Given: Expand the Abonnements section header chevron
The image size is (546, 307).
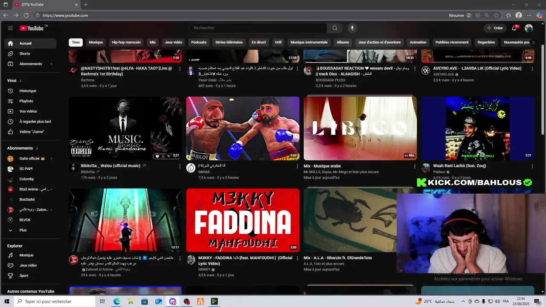Looking at the screenshot, I should (37, 148).
